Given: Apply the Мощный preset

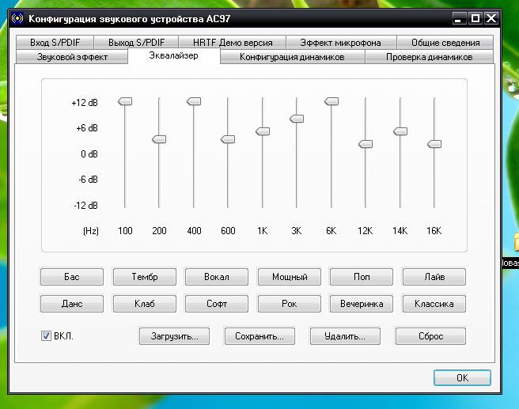Looking at the screenshot, I should click(290, 277).
